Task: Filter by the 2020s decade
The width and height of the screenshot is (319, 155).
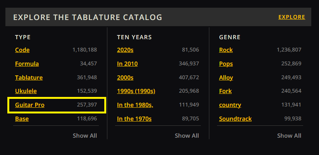Action: click(125, 50)
